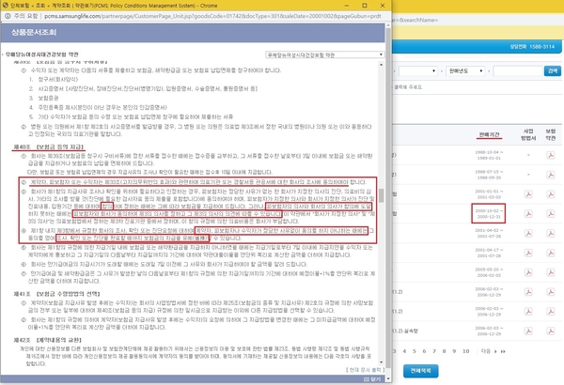564x385 pixels.
Task: Open 사업방법서 PDF for the 2001-04-02 row
Action: (528, 233)
